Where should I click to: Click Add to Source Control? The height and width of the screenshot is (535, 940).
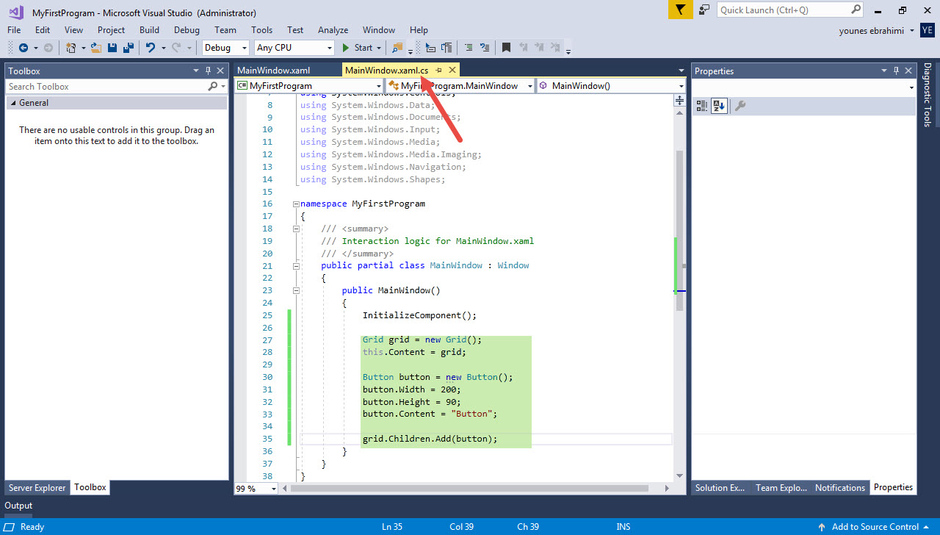click(874, 526)
